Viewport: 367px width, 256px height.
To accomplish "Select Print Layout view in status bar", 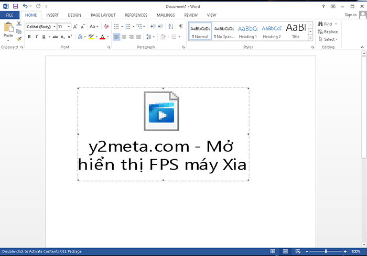I will [285, 251].
